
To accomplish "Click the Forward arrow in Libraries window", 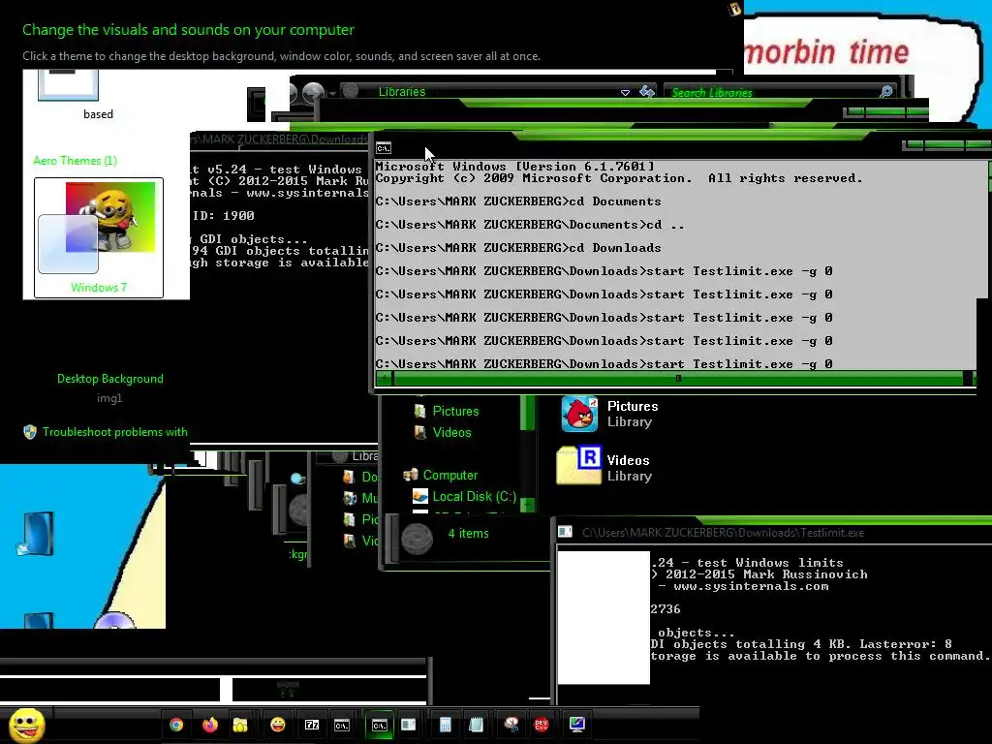I will (313, 93).
